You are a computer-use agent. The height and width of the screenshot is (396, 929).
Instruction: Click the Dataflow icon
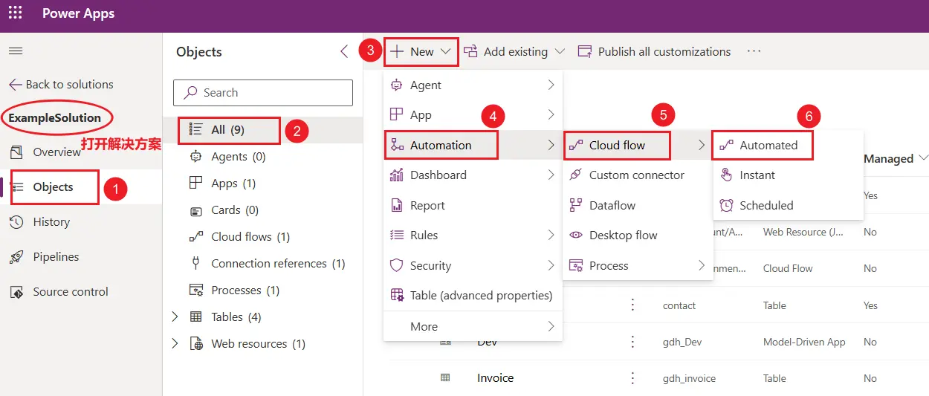575,205
